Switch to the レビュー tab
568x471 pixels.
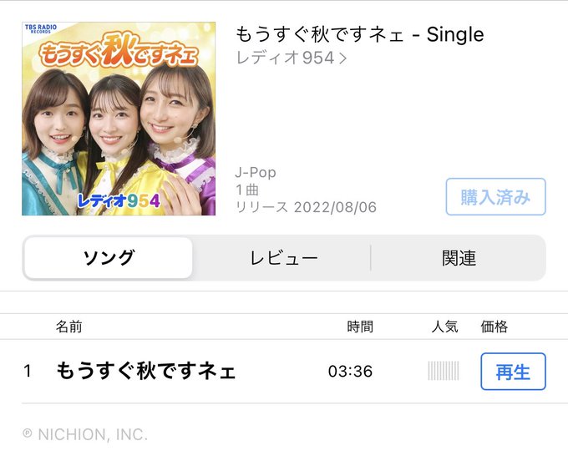coord(284,258)
